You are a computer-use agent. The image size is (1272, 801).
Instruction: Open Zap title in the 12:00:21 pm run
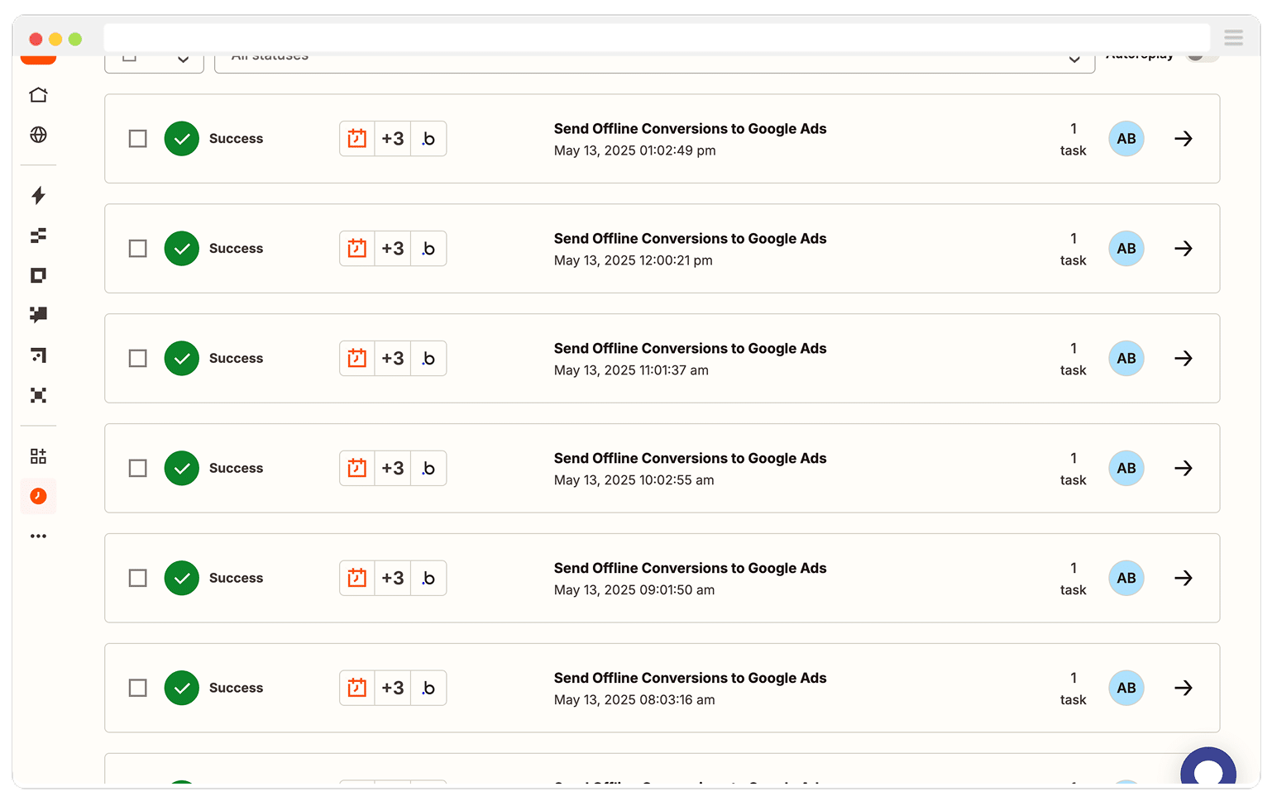[x=690, y=239]
